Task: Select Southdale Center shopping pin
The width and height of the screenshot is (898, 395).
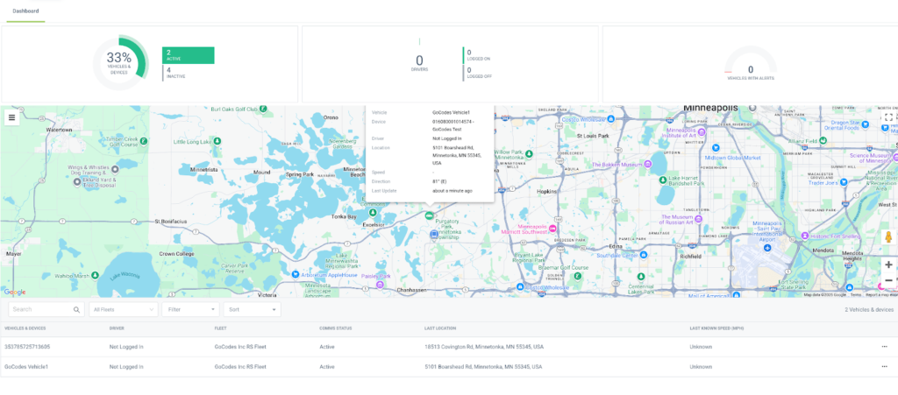Action: (644, 255)
